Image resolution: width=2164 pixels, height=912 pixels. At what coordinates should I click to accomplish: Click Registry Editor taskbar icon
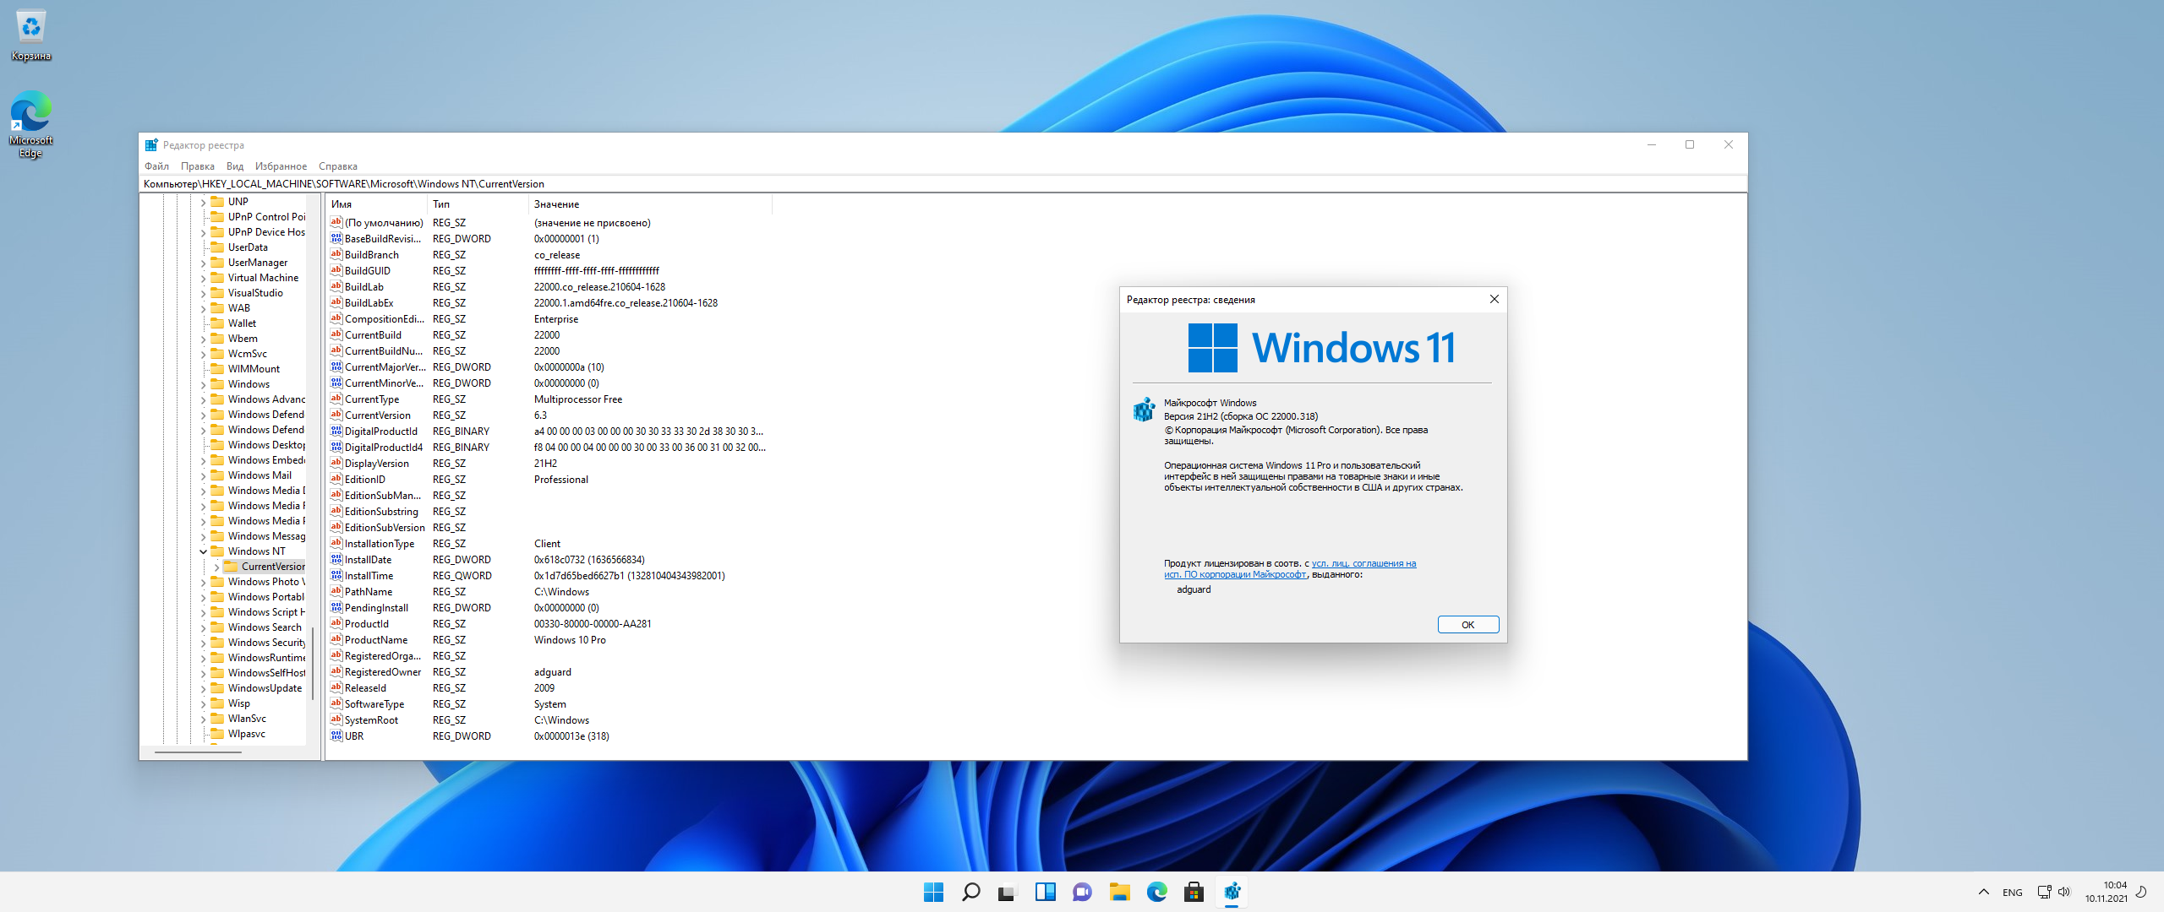point(1232,892)
